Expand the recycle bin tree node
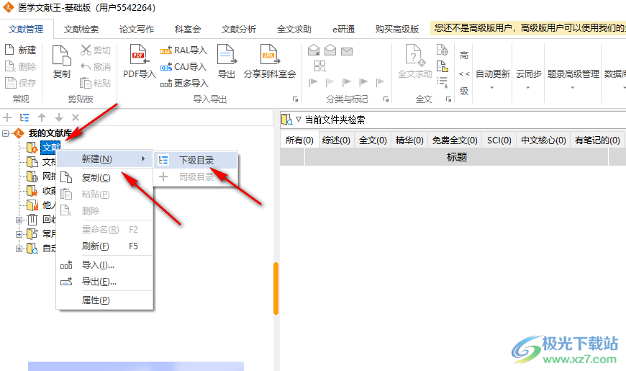This screenshot has height=371, width=626. pos(19,220)
